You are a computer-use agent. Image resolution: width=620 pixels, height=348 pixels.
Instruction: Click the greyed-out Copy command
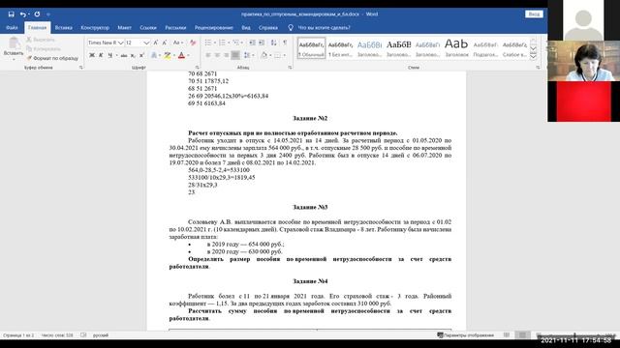(x=44, y=49)
